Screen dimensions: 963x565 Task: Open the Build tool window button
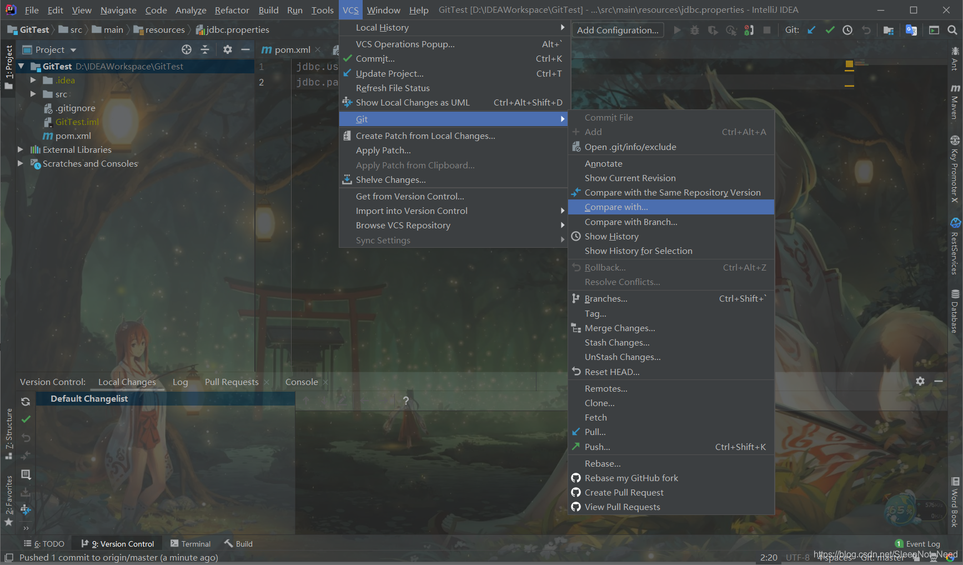pyautogui.click(x=238, y=544)
